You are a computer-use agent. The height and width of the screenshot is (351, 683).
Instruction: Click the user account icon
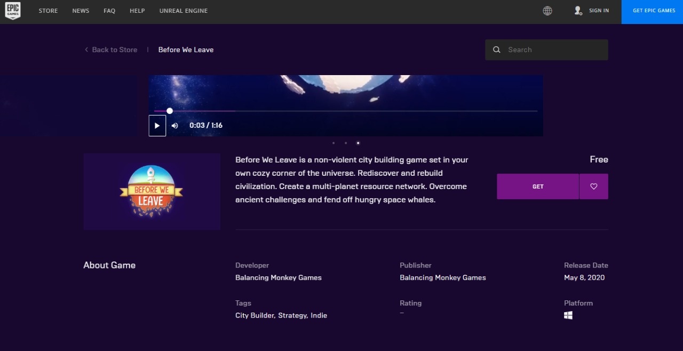[x=578, y=11]
